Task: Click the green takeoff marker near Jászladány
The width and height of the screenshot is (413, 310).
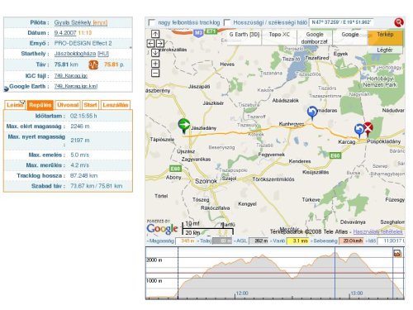Action: click(x=183, y=126)
